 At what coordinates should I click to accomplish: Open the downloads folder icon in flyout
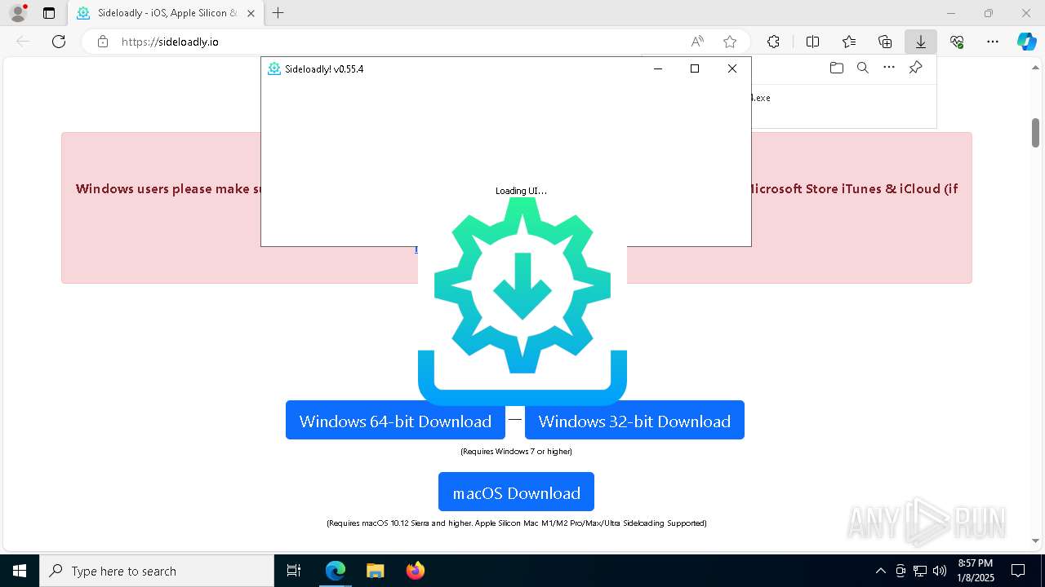coord(836,68)
